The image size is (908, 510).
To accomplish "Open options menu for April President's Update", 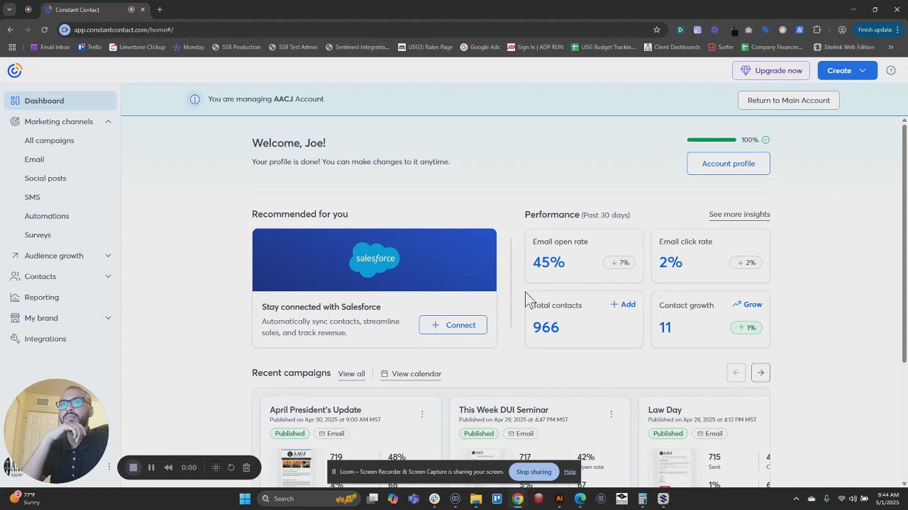I will [422, 414].
